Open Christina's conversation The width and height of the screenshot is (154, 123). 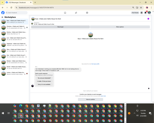pyautogui.click(x=14, y=27)
